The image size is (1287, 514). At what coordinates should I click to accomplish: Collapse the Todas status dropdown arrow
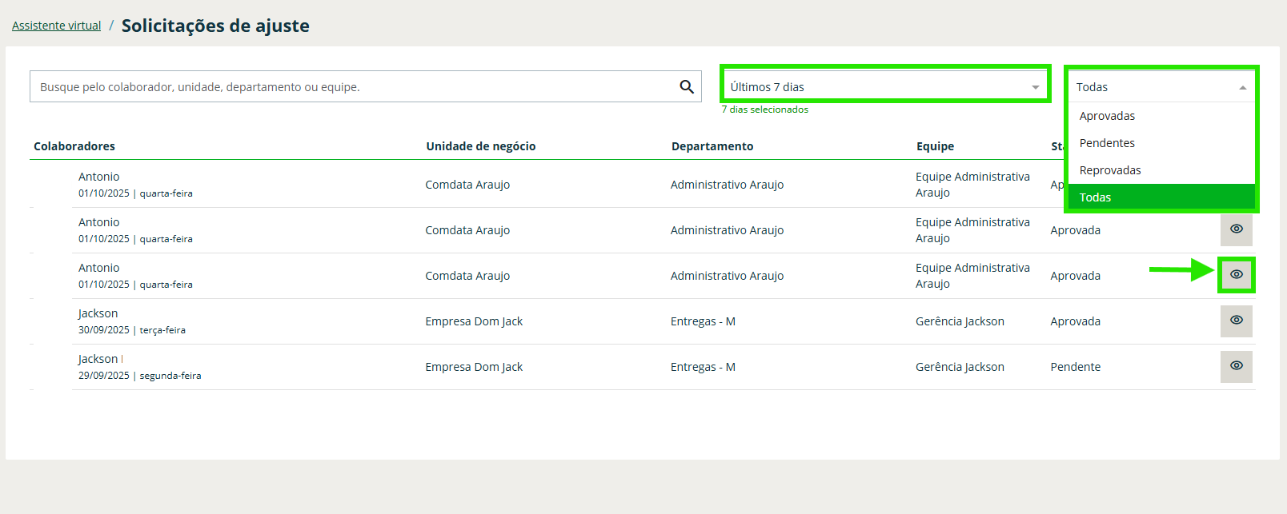coord(1242,87)
